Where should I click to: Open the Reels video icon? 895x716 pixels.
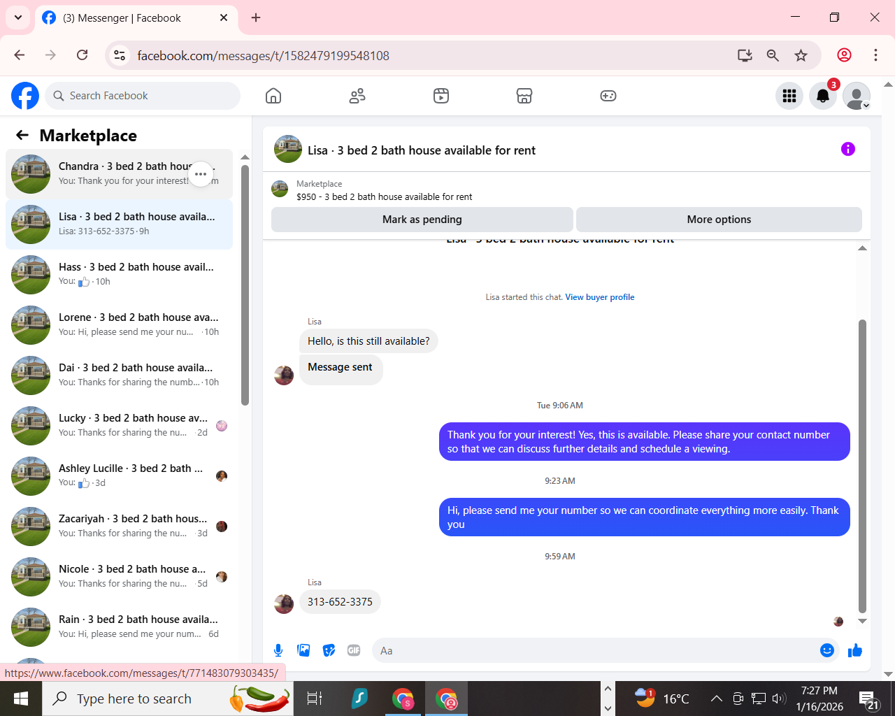[441, 96]
